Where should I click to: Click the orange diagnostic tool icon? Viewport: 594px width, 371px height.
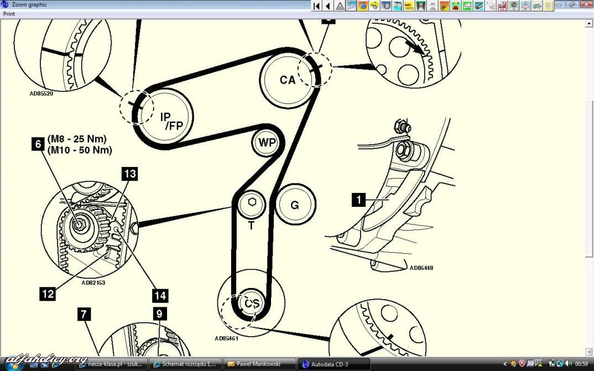point(444,6)
